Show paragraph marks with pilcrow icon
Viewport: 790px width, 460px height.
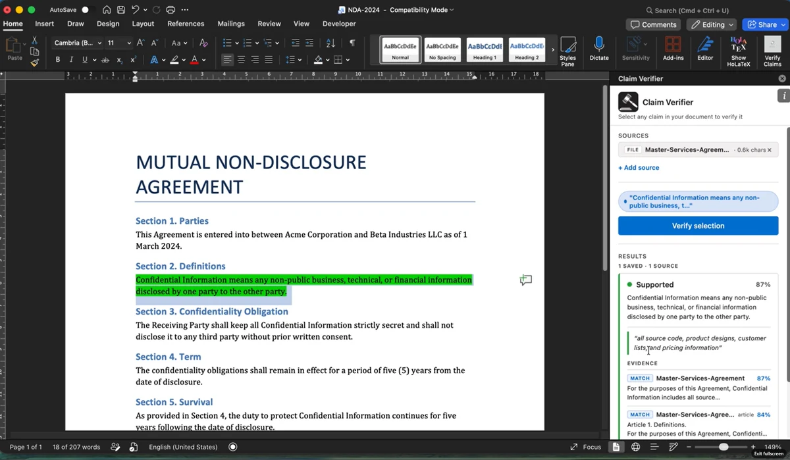pyautogui.click(x=352, y=43)
